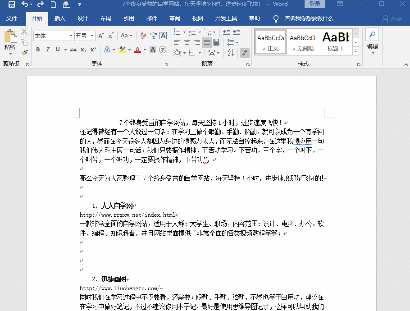Image resolution: width=410 pixels, height=311 pixels.
Task: Apply strikethrough with the abc icon
Action: (x=73, y=50)
